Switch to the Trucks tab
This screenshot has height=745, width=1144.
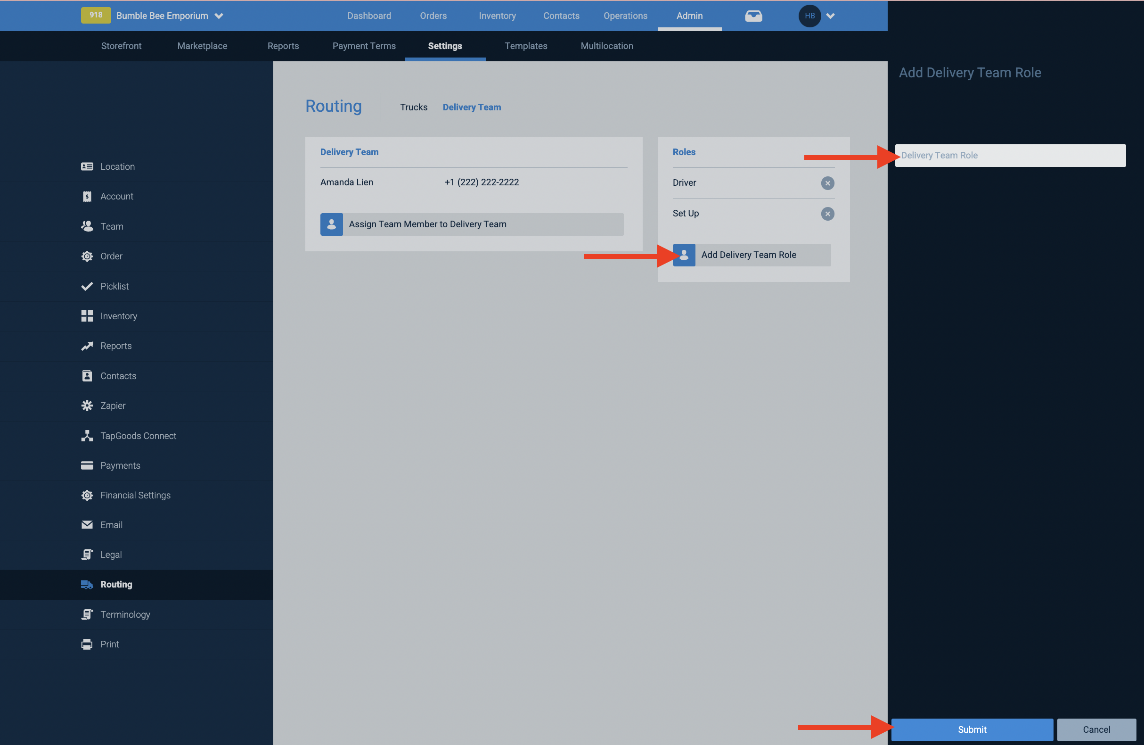click(x=413, y=107)
